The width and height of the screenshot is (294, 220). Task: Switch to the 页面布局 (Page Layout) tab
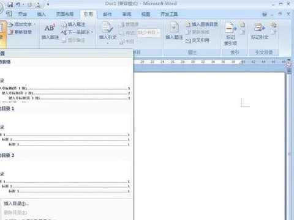tap(65, 14)
